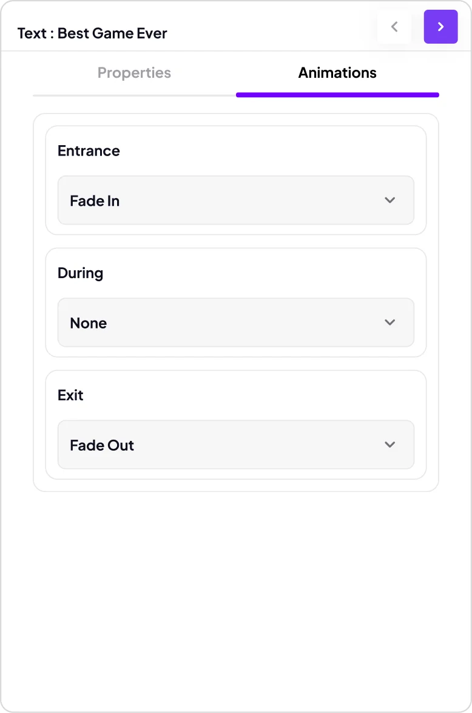472x713 pixels.
Task: Click the chevron icon in Exit dropdown
Action: 390,445
